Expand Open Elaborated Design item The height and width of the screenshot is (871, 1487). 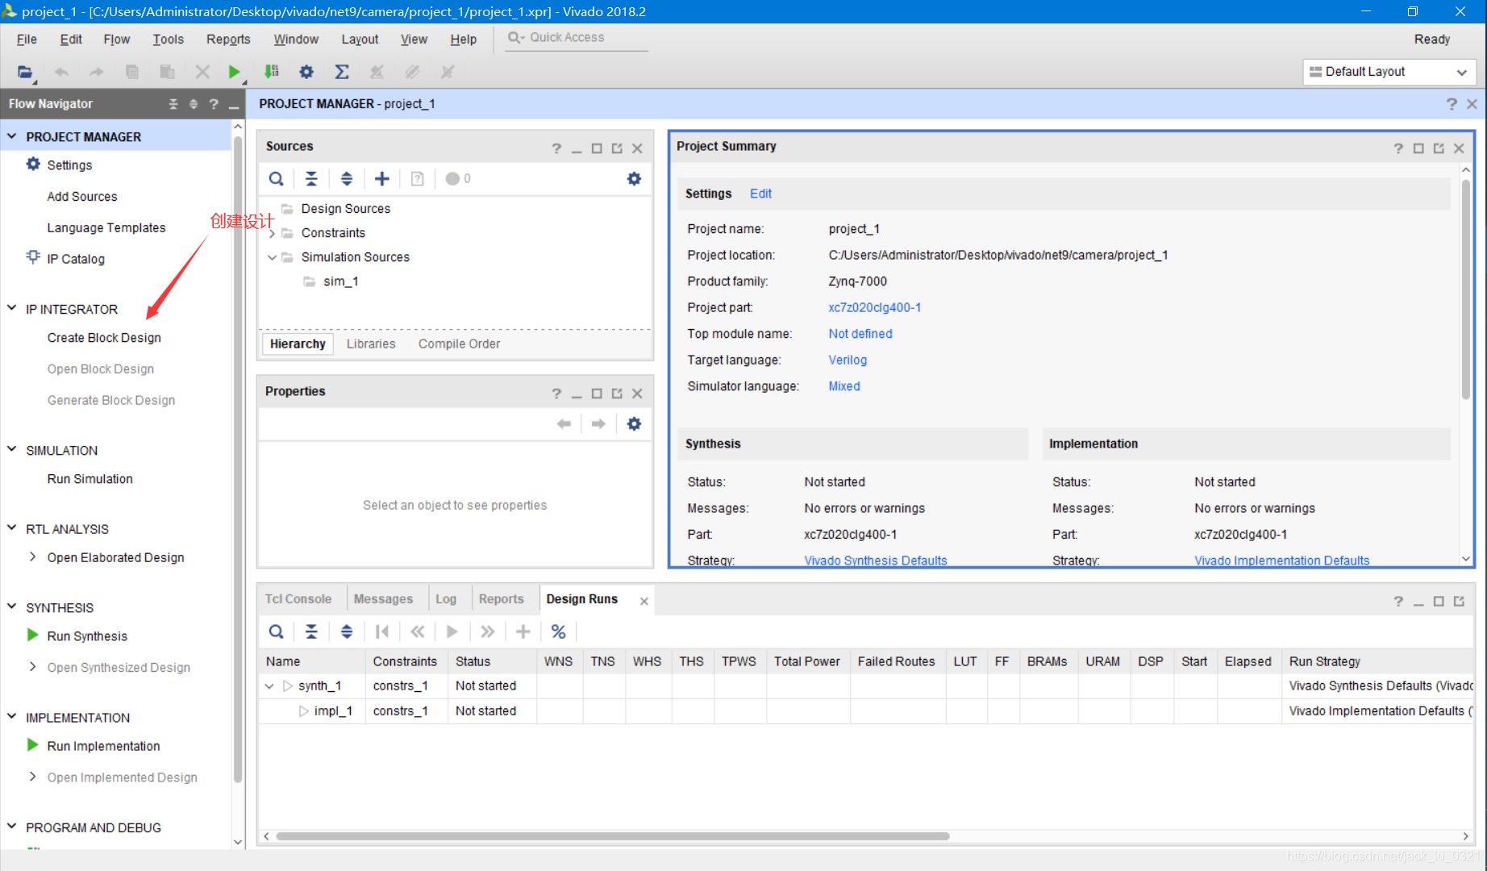(x=32, y=557)
